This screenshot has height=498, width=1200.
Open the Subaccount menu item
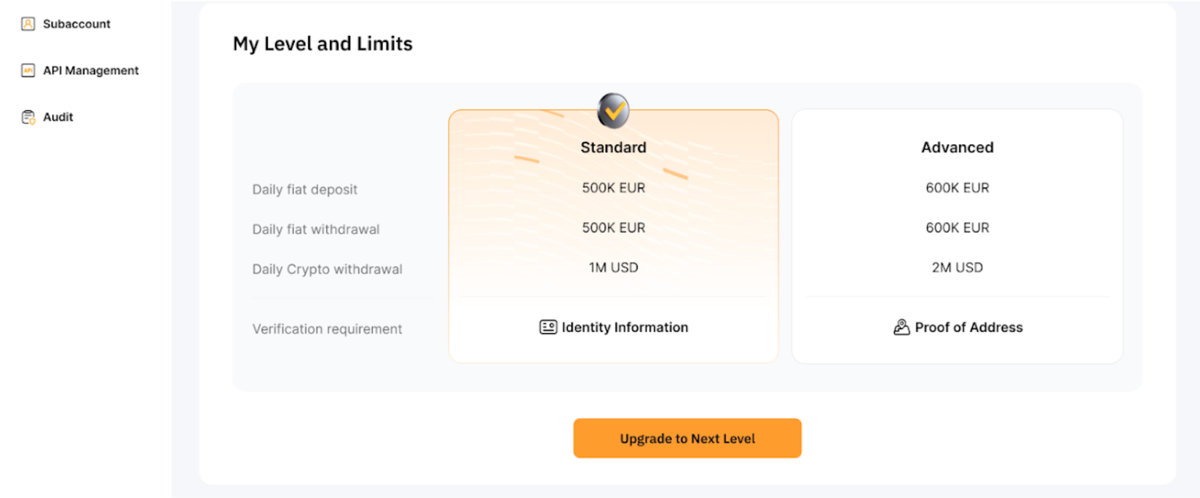[x=76, y=24]
